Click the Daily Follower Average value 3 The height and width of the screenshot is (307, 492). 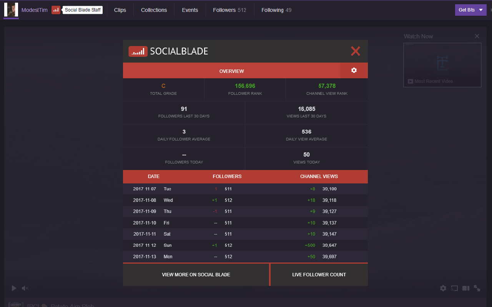(x=184, y=132)
